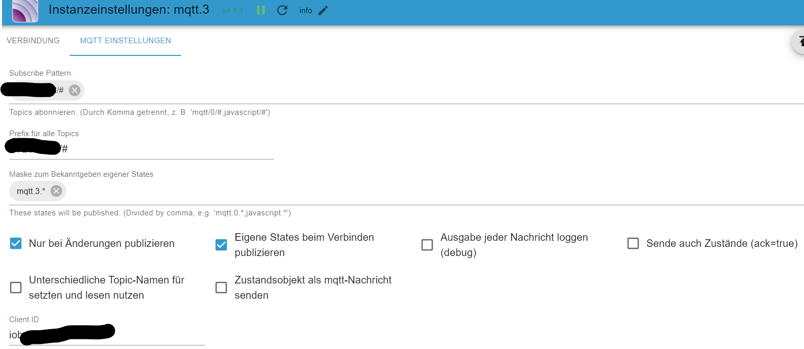Image resolution: width=804 pixels, height=349 pixels.
Task: Disable Eigene States beim Verbinden publizieren
Action: [221, 245]
